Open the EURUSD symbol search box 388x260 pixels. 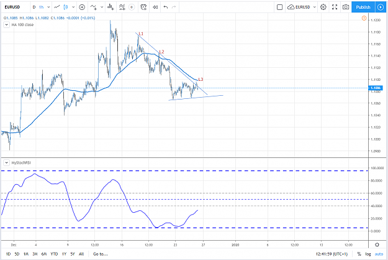pyautogui.click(x=12, y=7)
